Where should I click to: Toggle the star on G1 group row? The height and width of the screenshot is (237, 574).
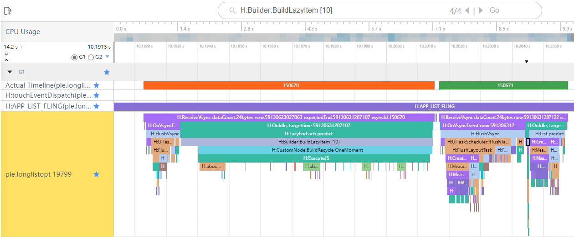pos(107,72)
